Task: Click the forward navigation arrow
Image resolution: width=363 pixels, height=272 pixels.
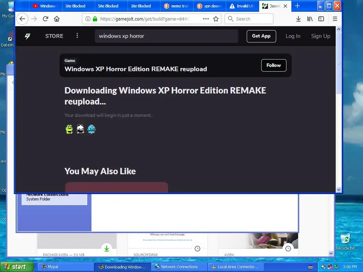Action: click(34, 19)
